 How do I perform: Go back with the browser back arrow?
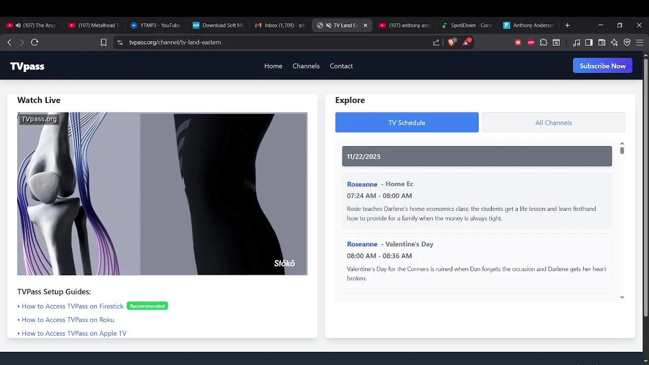point(9,43)
